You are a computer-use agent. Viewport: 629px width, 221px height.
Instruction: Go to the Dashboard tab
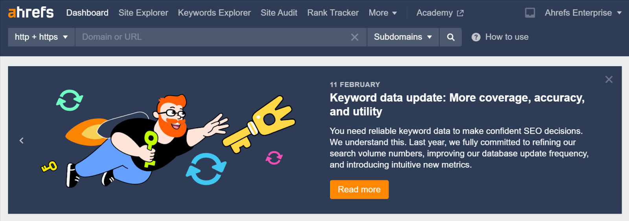click(87, 13)
